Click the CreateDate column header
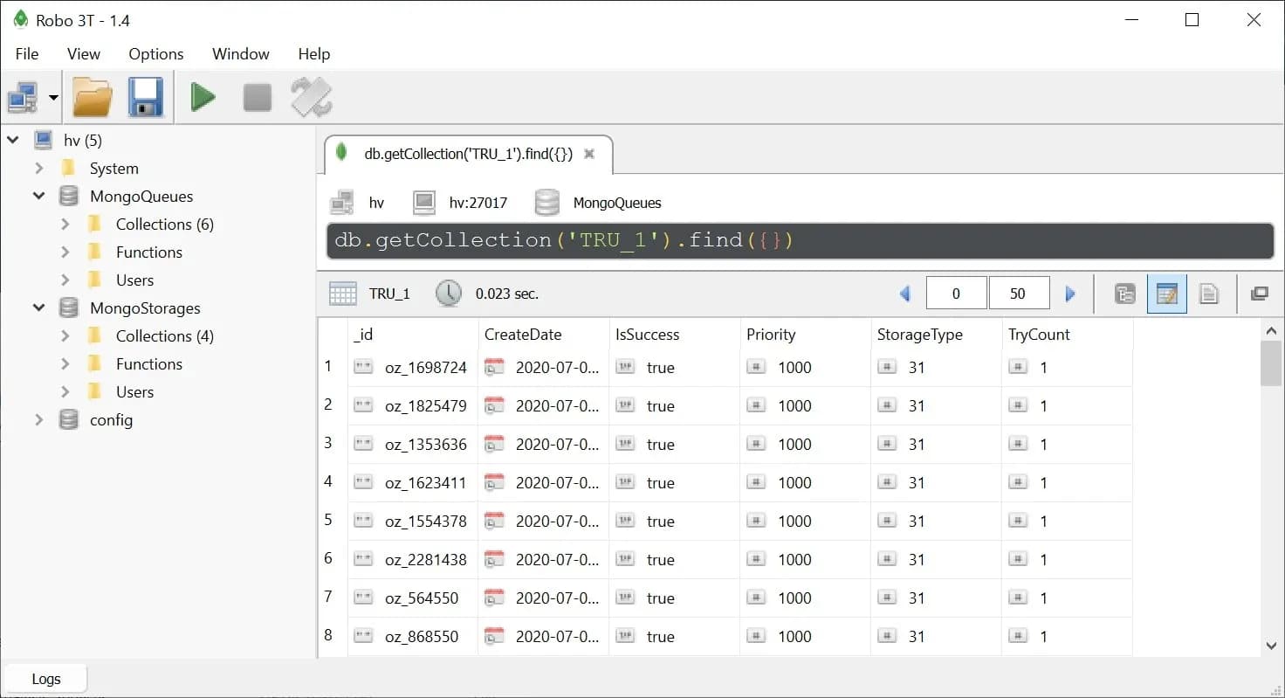The width and height of the screenshot is (1285, 698). click(x=543, y=335)
